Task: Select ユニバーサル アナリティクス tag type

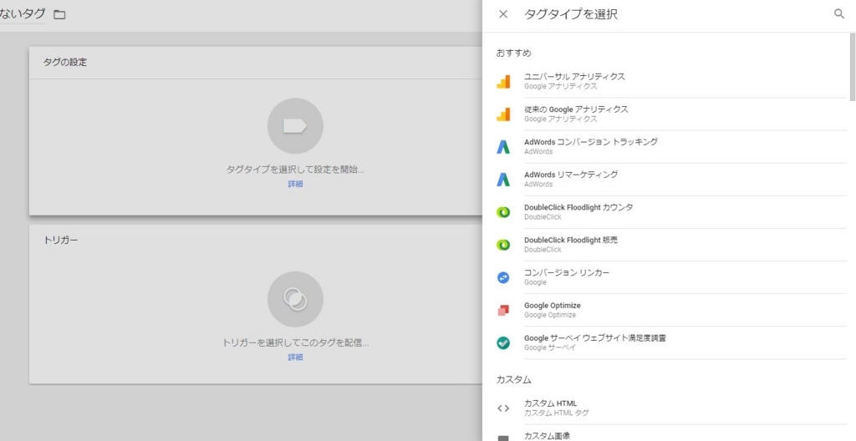Action: point(670,81)
